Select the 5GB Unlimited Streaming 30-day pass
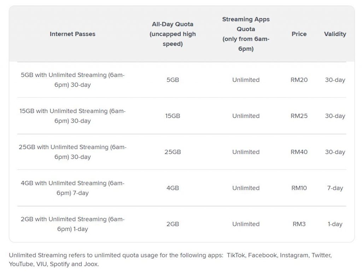This screenshot has height=272, width=362. (72, 80)
